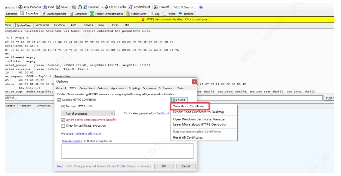Expand the "...from all processes" dropdown
Image resolution: width=341 pixels, height=176 pixels.
pos(88,113)
